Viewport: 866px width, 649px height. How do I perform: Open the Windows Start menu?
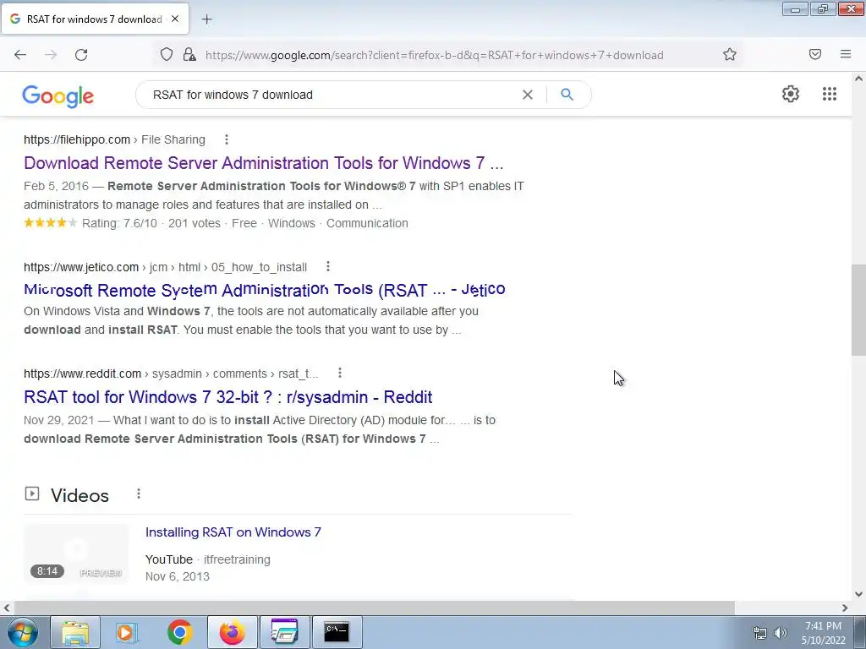coord(22,632)
